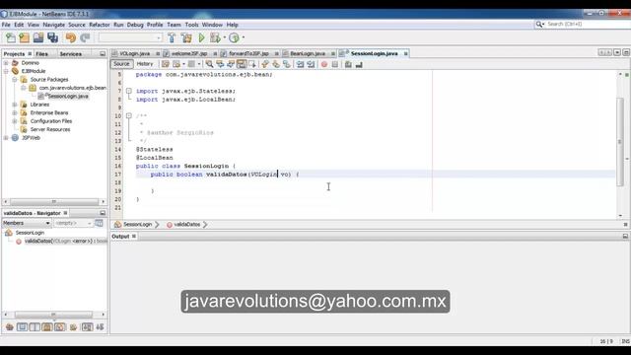Create a New File from main toolbar

click(x=11, y=37)
